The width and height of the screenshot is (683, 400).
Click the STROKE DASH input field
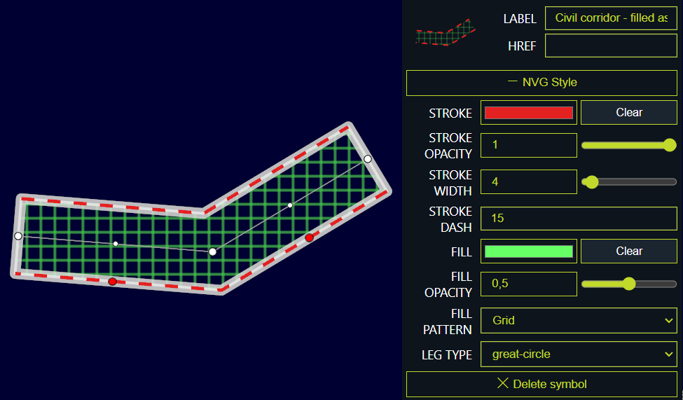tap(579, 219)
